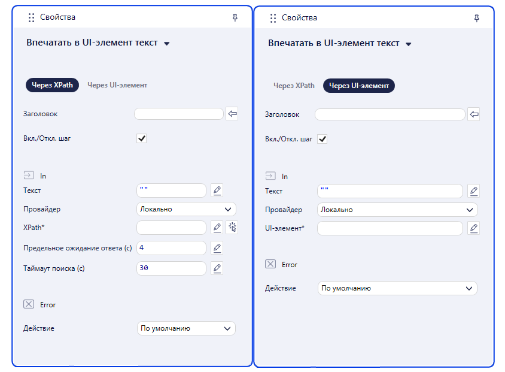The width and height of the screenshot is (505, 372).
Task: Click the left panel drag handle dots
Action: coord(31,17)
